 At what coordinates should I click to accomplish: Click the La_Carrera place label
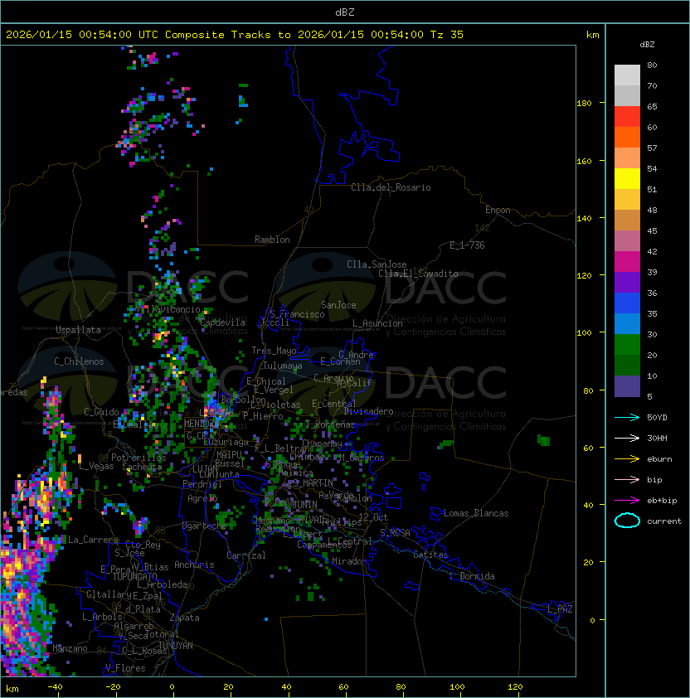click(x=94, y=540)
